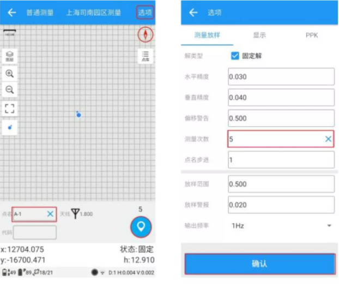Viewport: 339px width, 291px height.
Task: Expand the 输出频率 1Hz dropdown
Action: 329,225
